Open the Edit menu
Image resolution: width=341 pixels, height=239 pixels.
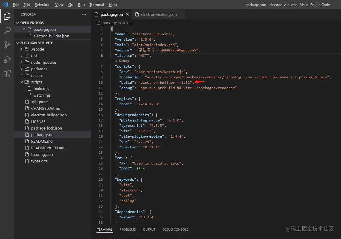pyautogui.click(x=27, y=4)
